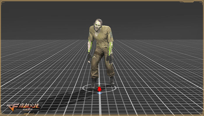Click the white selection circle on the floor
The image size is (204, 116).
99,88
